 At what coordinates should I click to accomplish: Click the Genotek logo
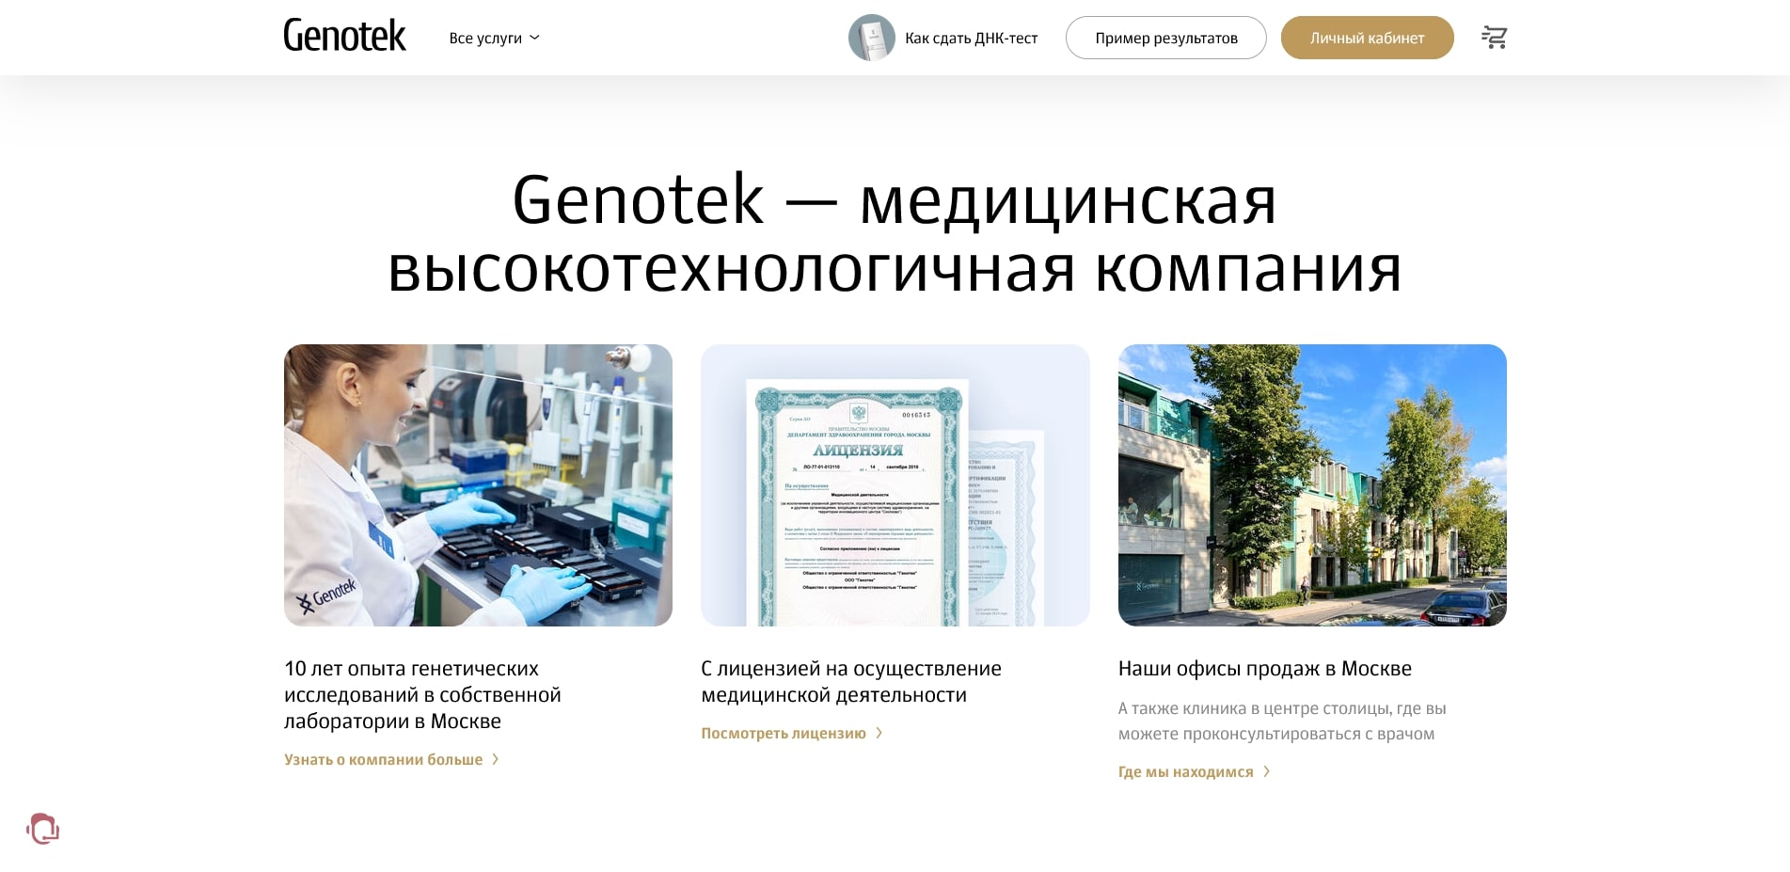[x=343, y=37]
